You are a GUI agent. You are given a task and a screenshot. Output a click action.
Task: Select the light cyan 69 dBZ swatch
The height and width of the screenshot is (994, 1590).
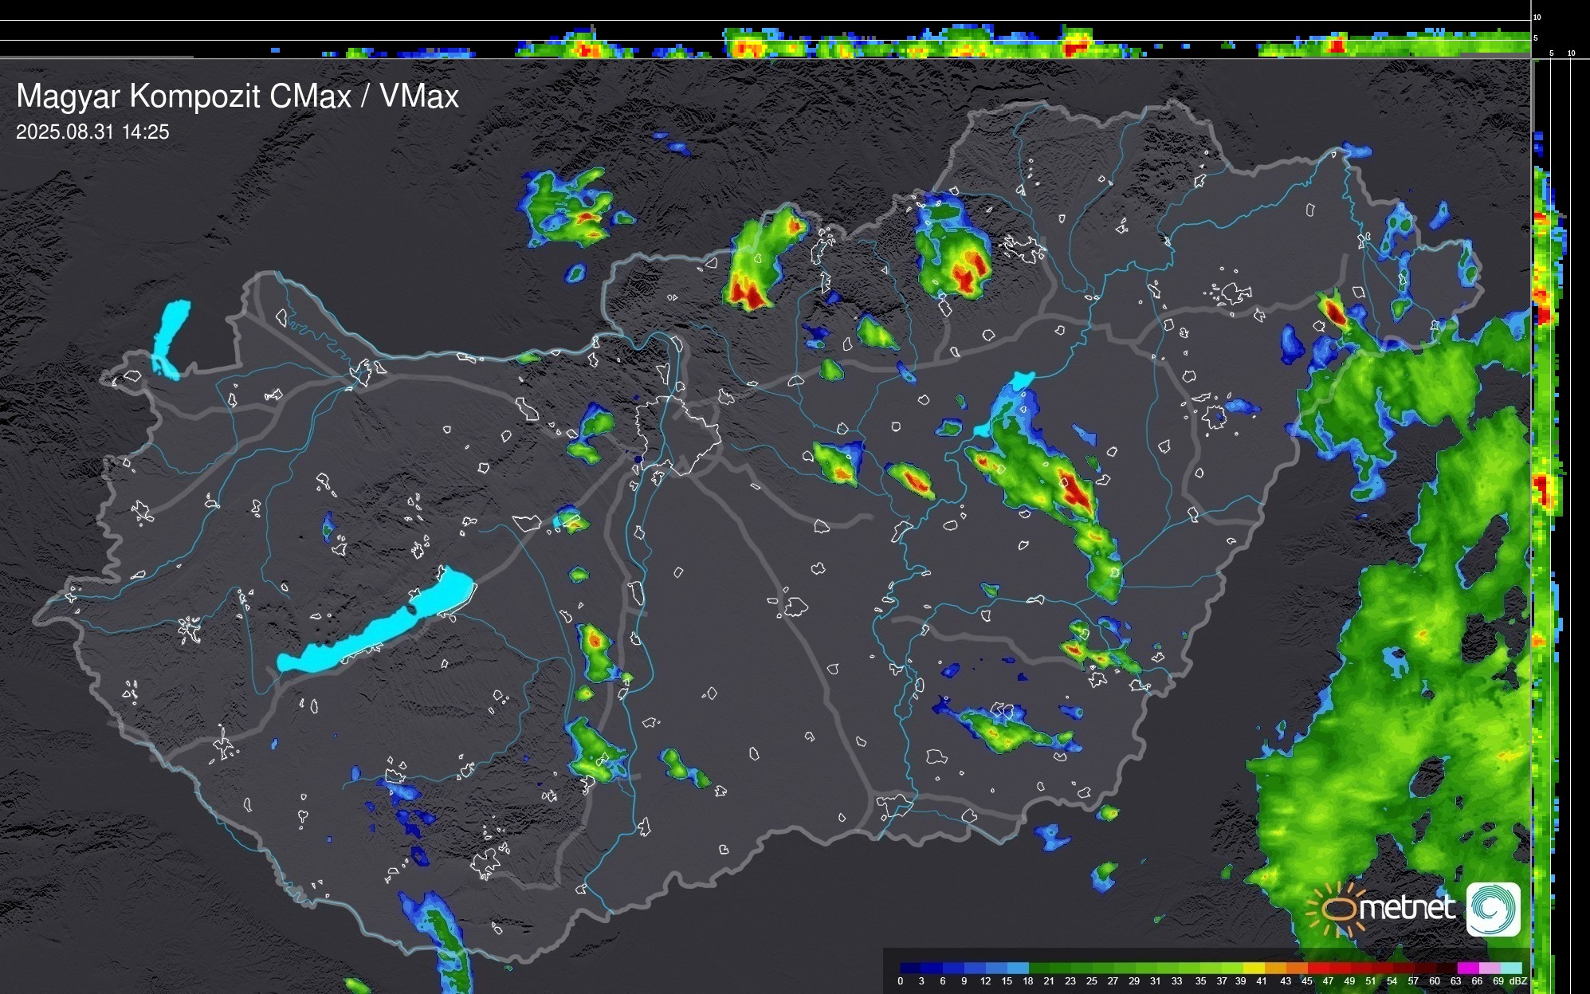[x=1511, y=968]
